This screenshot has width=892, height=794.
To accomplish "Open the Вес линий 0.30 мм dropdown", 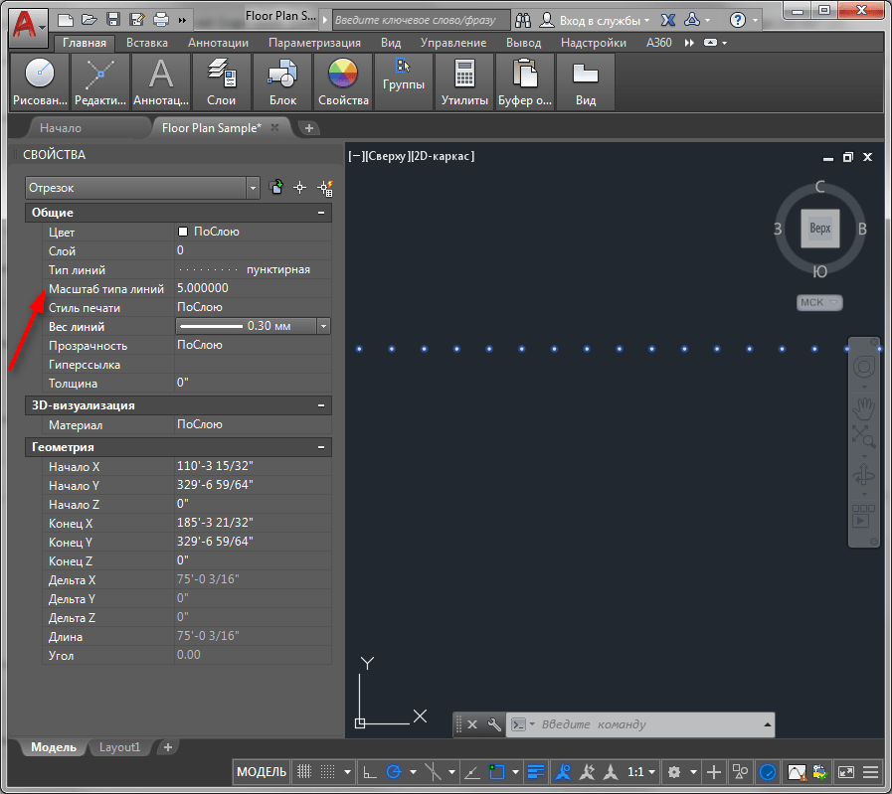I will (x=323, y=326).
